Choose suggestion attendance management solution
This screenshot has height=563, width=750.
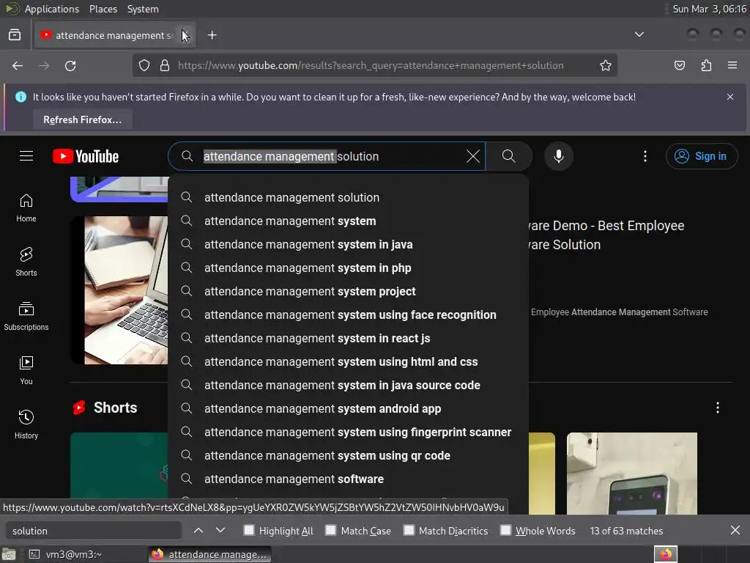[348, 197]
